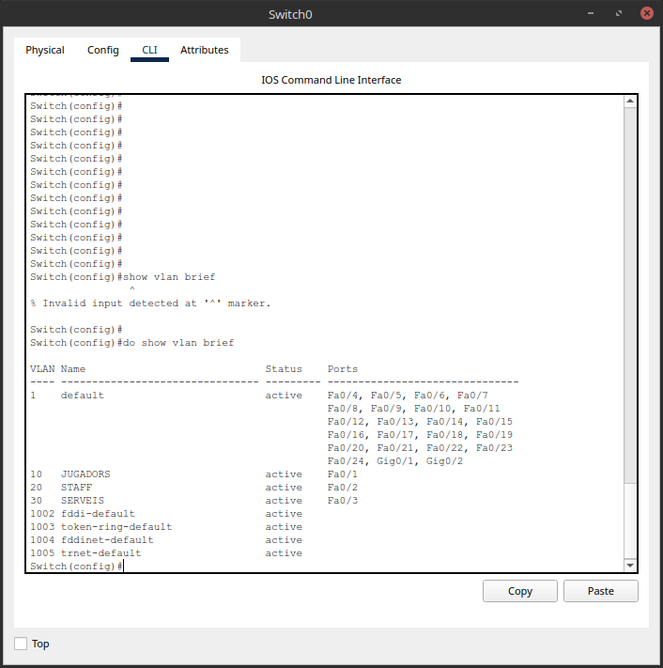Viewport: 663px width, 668px height.
Task: Click the Paste button
Action: (600, 591)
